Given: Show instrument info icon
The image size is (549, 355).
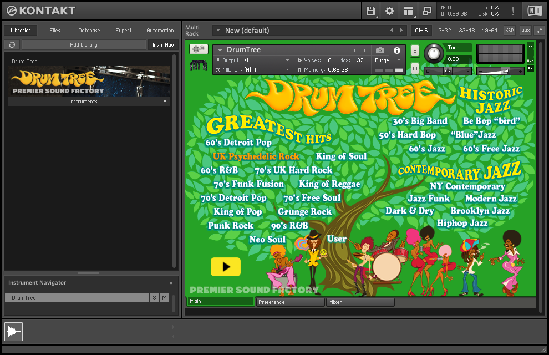Looking at the screenshot, I should [397, 50].
